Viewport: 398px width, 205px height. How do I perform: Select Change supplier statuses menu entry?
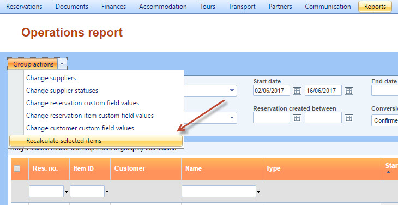62,91
